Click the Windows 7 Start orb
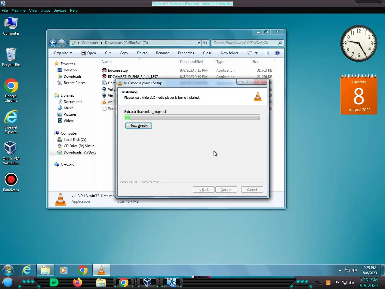 coord(8,270)
